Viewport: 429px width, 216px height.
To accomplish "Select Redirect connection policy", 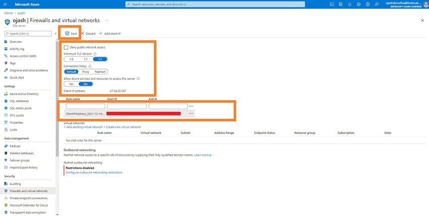I will click(100, 71).
